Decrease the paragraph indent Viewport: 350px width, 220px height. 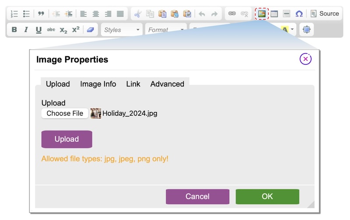coord(56,14)
